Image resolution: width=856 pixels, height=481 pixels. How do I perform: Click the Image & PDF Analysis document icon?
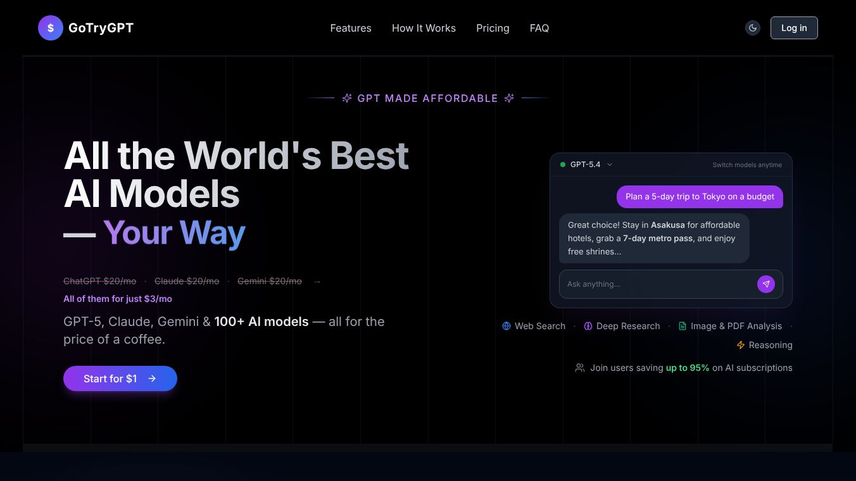(x=683, y=326)
